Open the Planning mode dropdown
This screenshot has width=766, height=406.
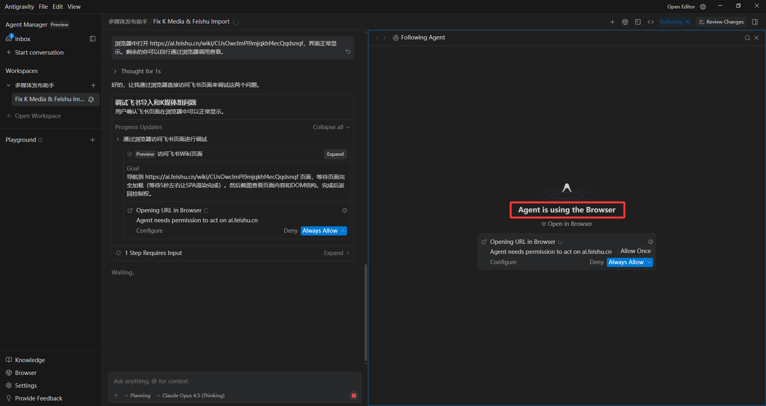pos(138,396)
